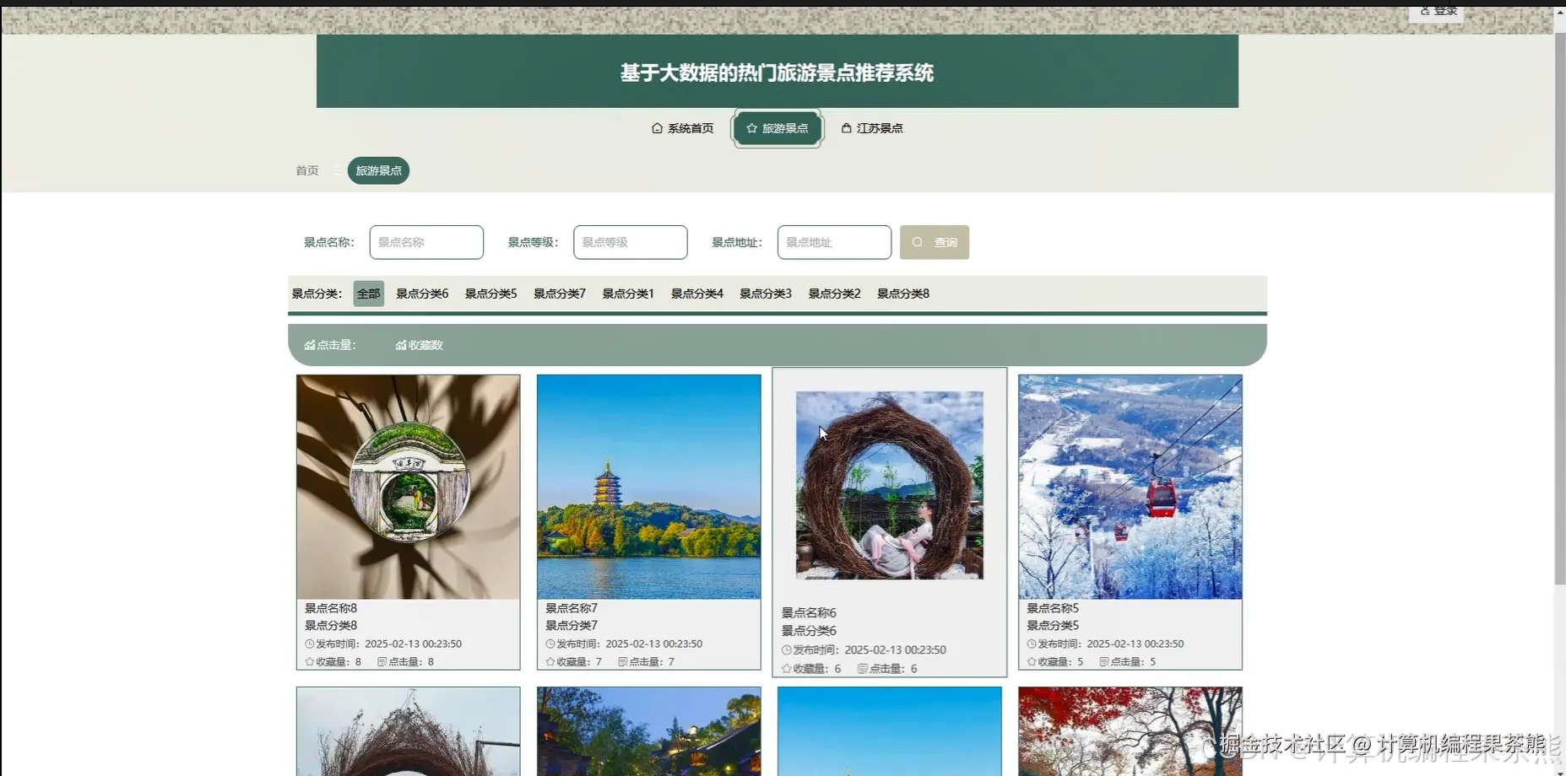Click the star icon beside 旅游景点 nav item
Screen dimensions: 1566x776
tap(750, 128)
